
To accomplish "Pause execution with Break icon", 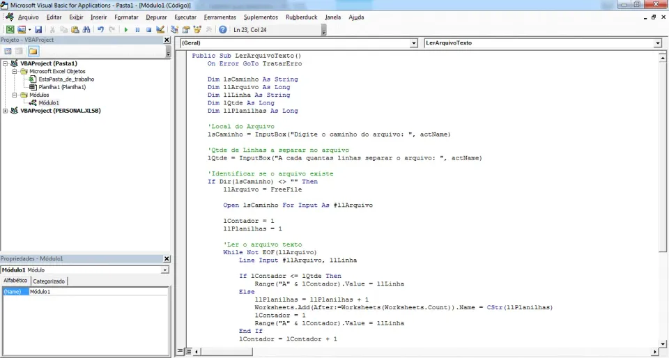I will [x=137, y=29].
